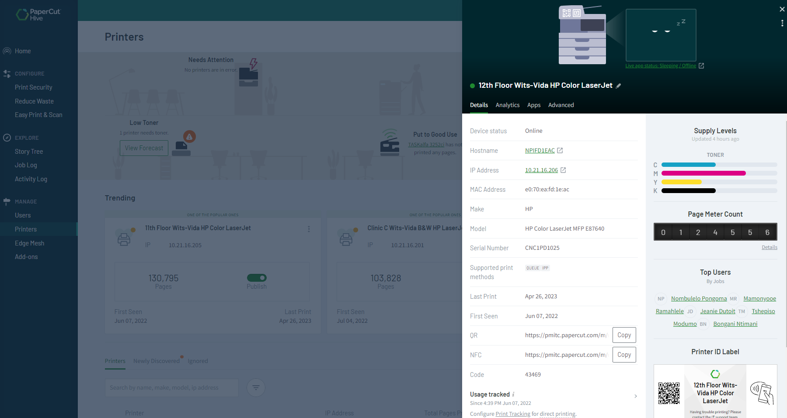Switch to the Advanced tab
Viewport: 787px width, 418px height.
(x=561, y=105)
